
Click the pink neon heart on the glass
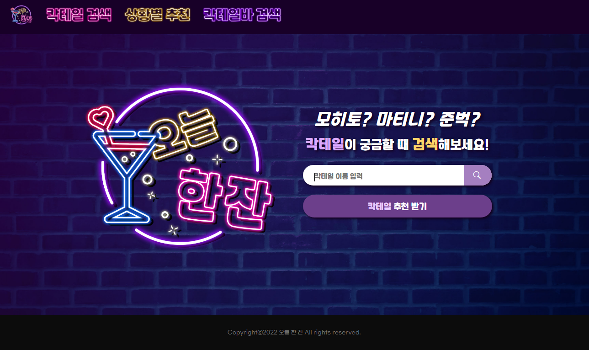tap(100, 117)
